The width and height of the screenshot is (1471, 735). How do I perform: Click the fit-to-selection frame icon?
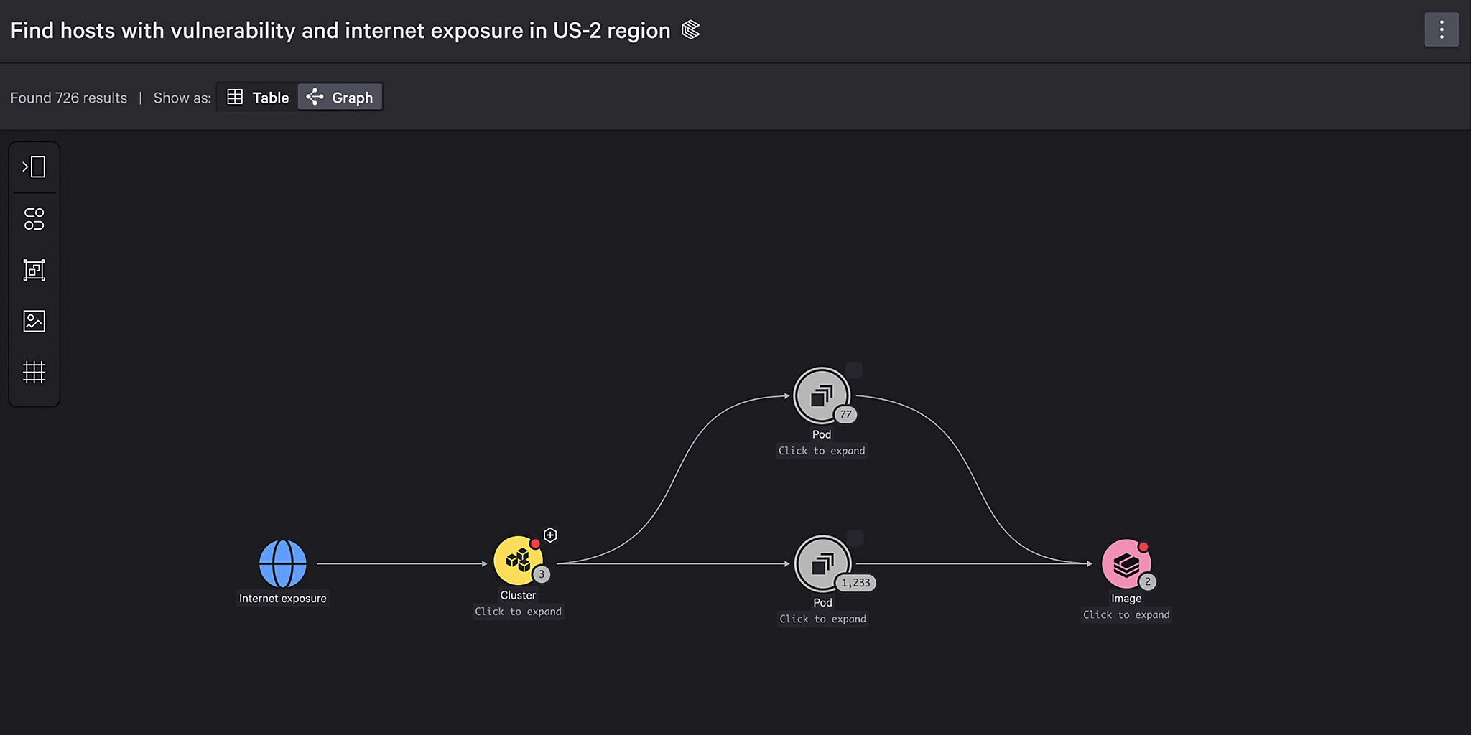click(34, 270)
